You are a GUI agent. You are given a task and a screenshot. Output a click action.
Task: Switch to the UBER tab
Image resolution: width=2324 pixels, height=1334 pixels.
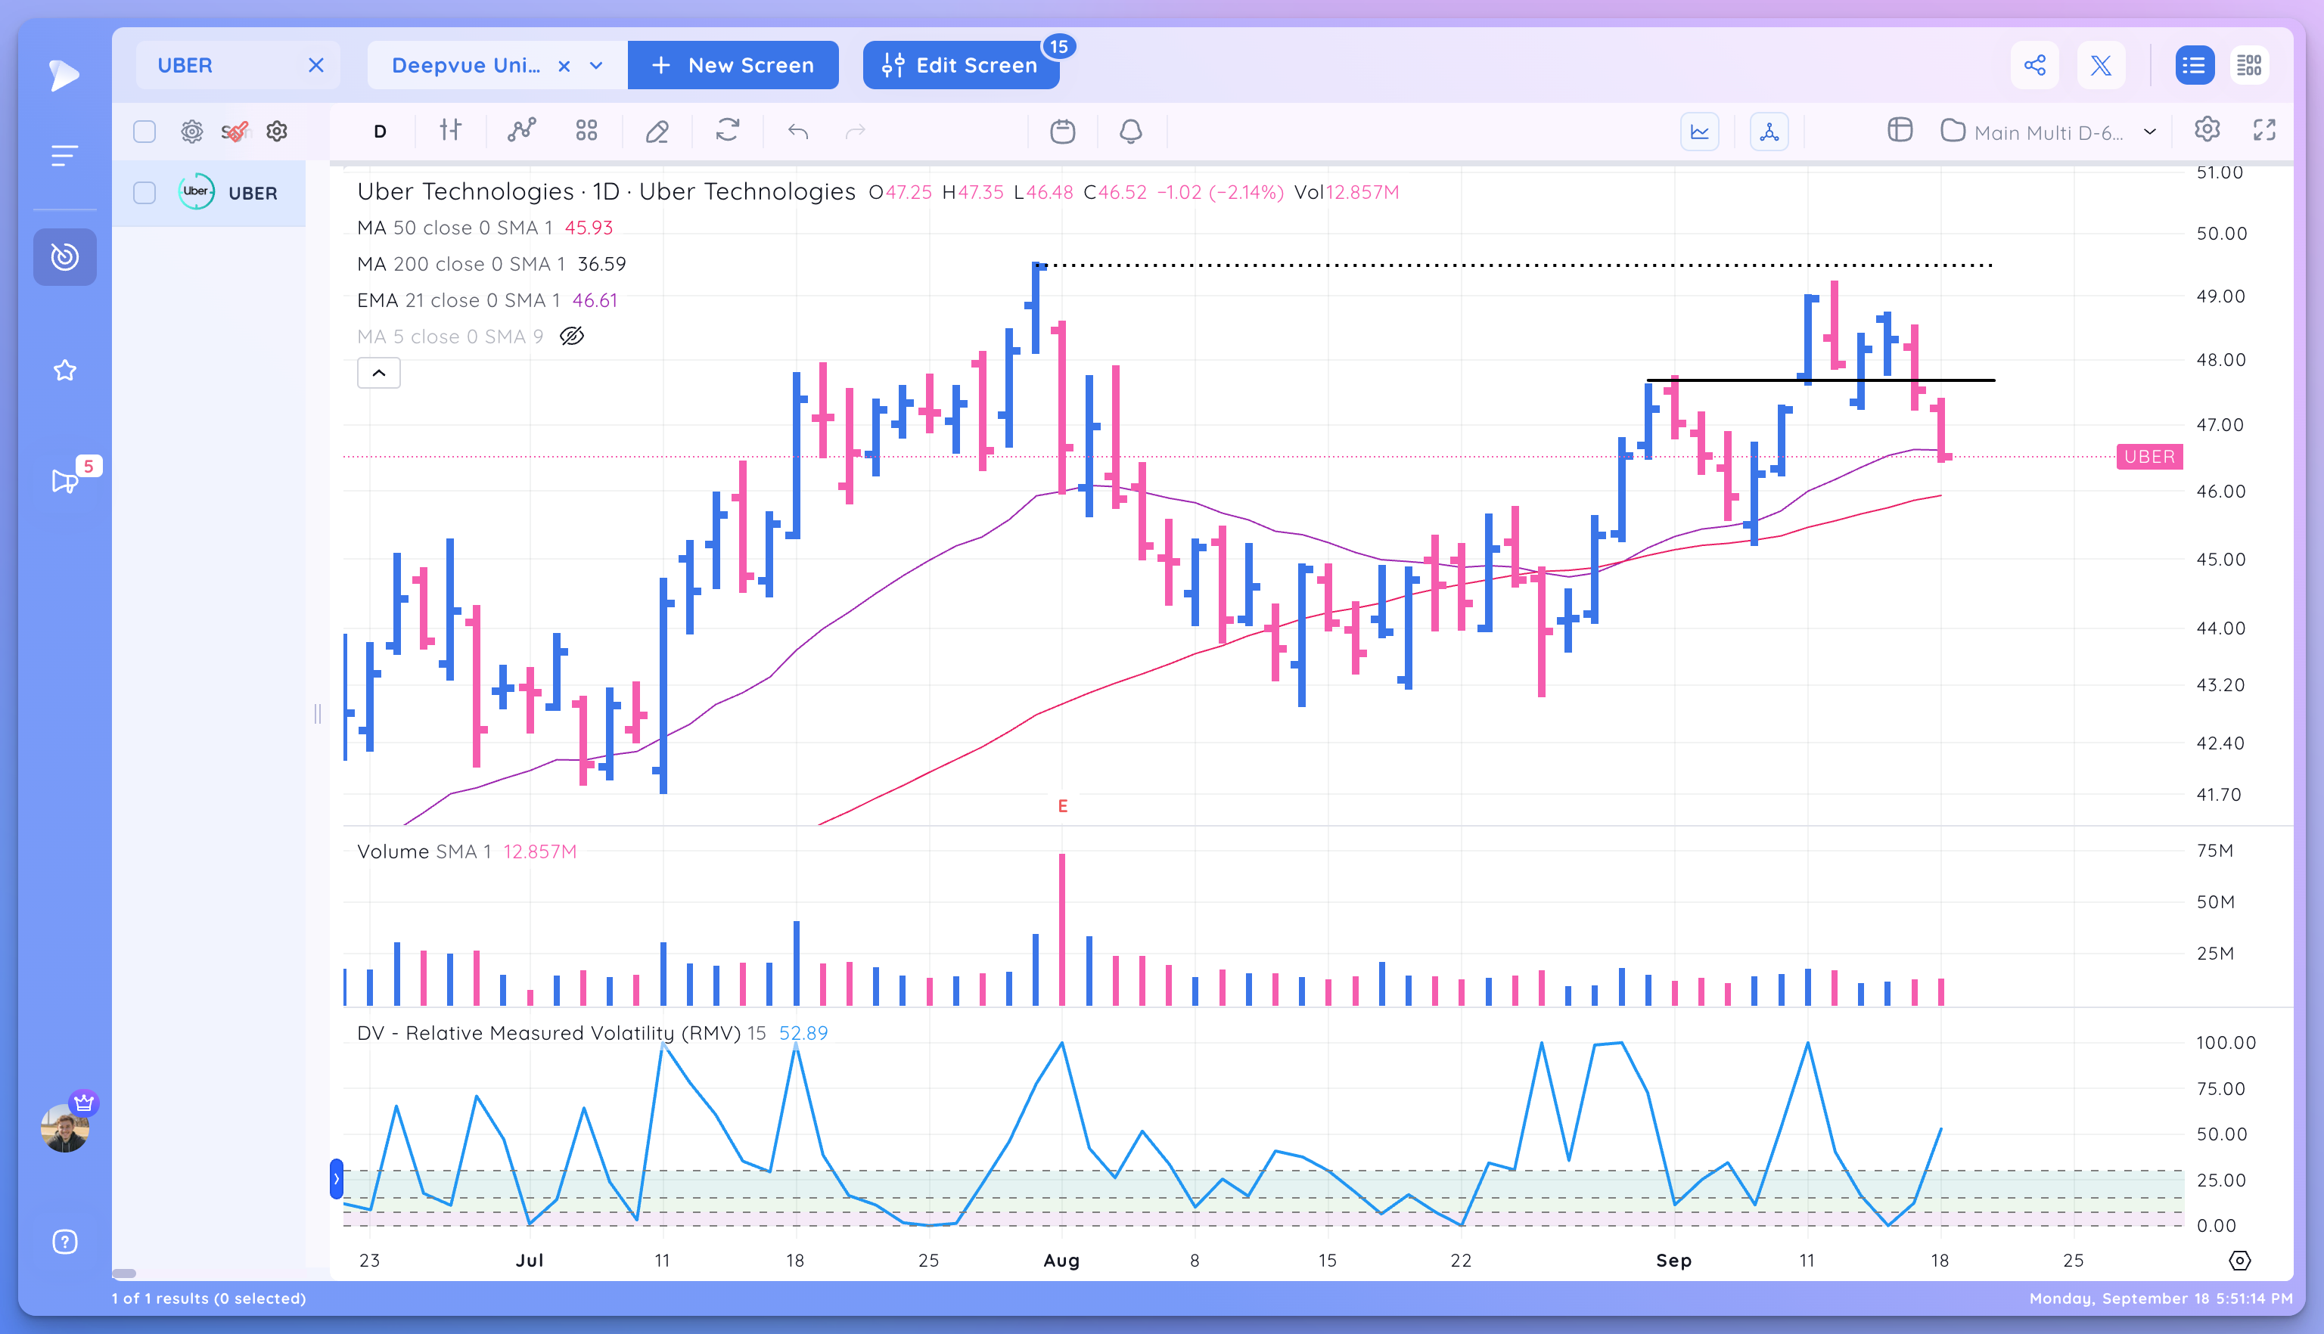[185, 65]
